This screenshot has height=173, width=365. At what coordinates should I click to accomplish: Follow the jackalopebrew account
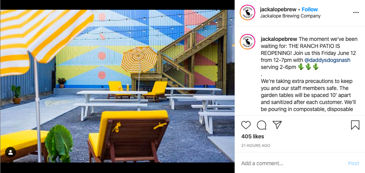(x=310, y=9)
